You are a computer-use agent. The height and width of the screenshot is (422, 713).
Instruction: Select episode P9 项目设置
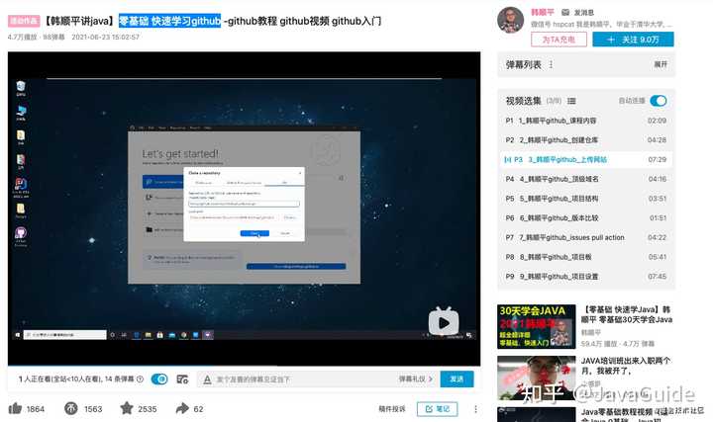click(585, 277)
